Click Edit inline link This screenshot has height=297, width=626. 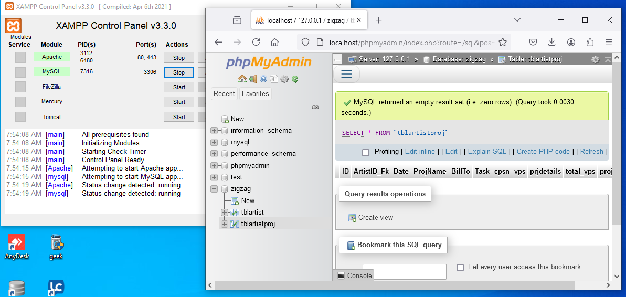[420, 151]
